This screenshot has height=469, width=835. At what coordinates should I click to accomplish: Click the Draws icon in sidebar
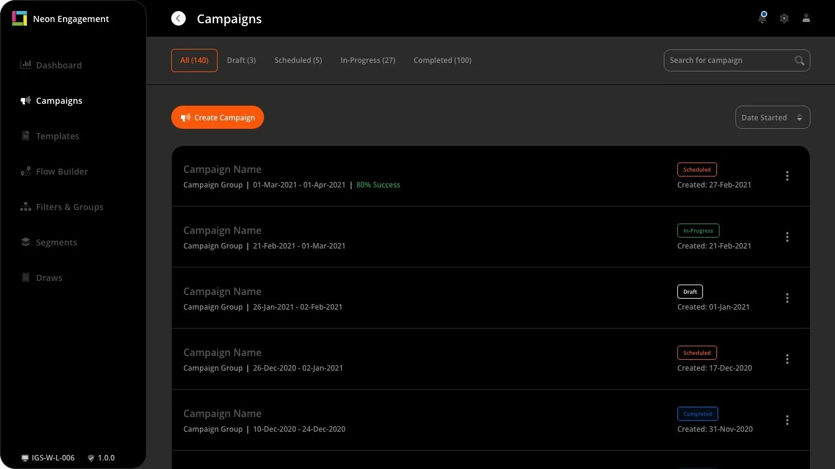[x=26, y=277]
